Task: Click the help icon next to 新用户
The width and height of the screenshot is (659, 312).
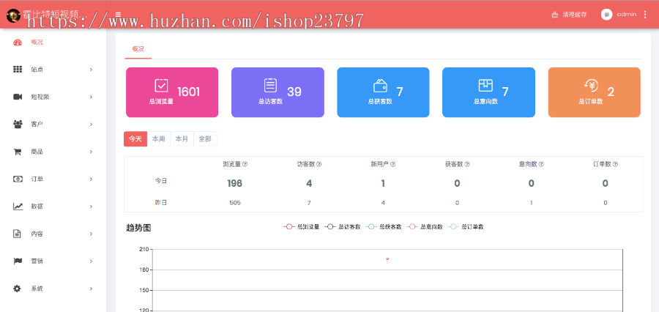Action: point(393,164)
